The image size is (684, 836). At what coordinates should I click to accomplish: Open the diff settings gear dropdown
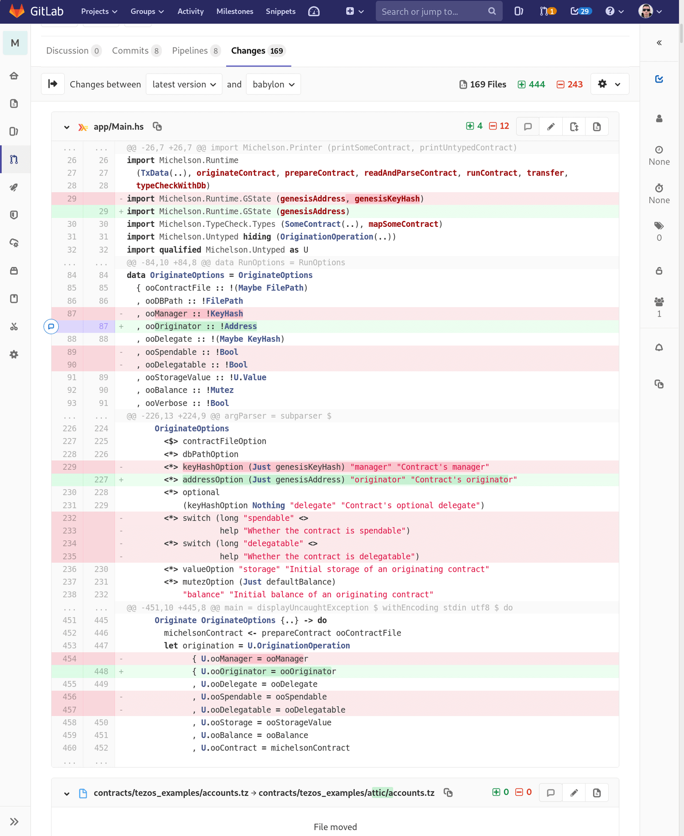point(609,84)
